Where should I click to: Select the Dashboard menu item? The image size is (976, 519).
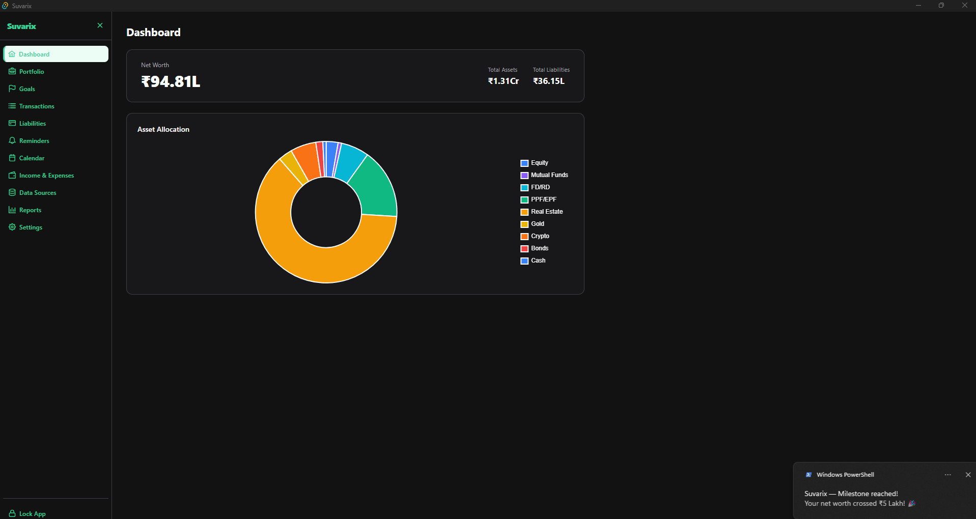pyautogui.click(x=56, y=54)
